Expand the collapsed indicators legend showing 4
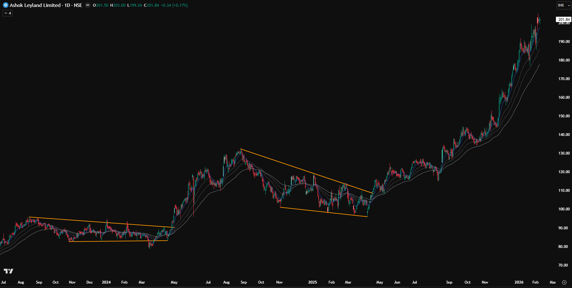Screen dimensions: 572x288 8,13
